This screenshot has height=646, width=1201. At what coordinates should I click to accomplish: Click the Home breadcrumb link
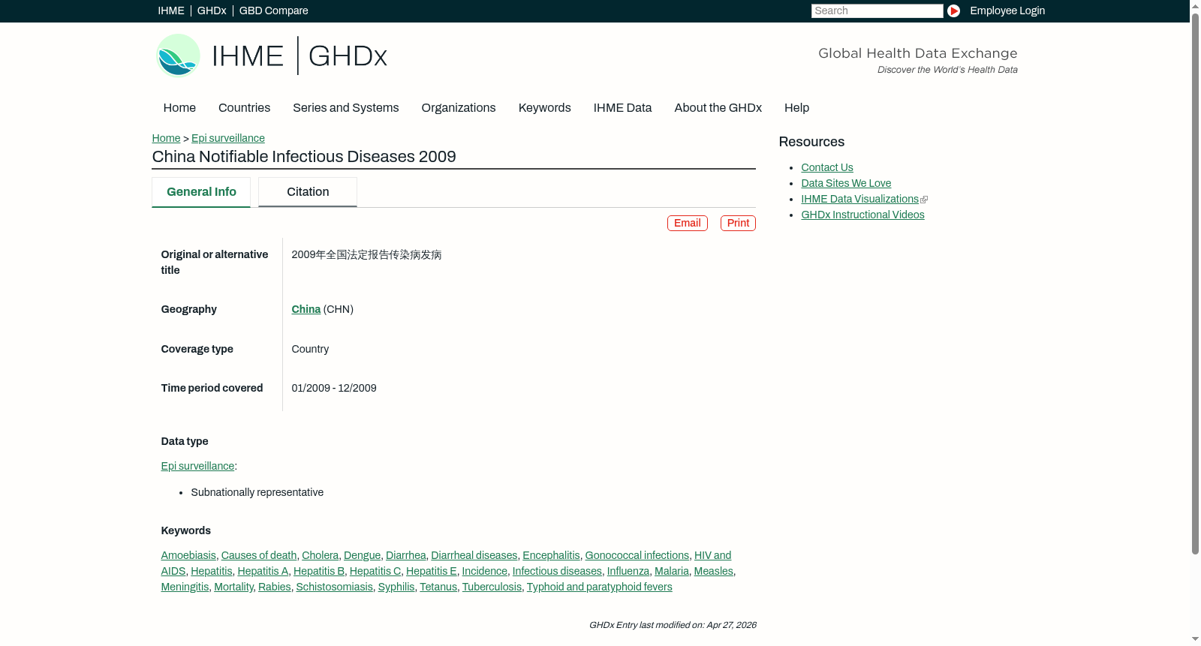pyautogui.click(x=166, y=138)
